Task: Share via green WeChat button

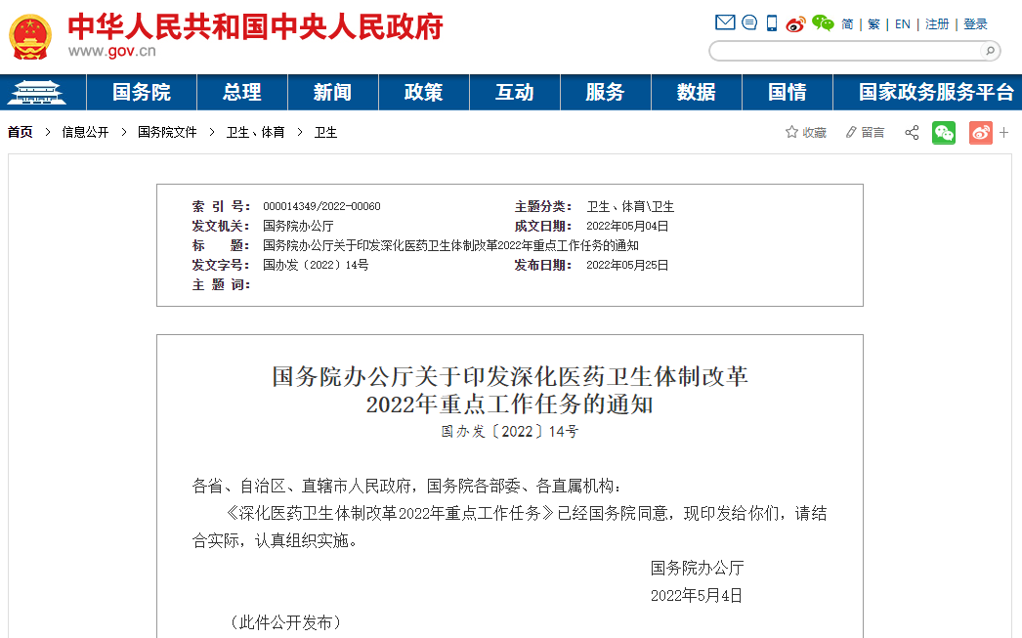Action: (x=943, y=133)
